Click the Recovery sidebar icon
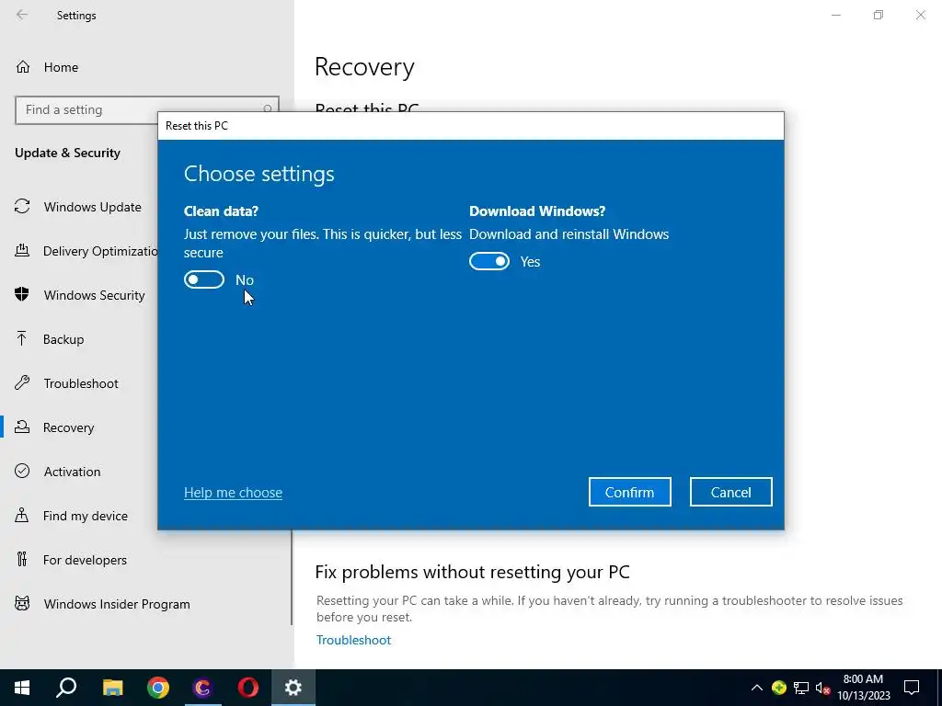The height and width of the screenshot is (706, 942). pos(22,427)
